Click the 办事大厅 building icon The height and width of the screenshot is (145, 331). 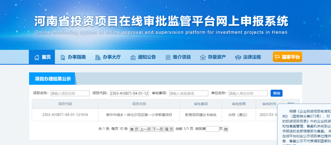click(98, 57)
